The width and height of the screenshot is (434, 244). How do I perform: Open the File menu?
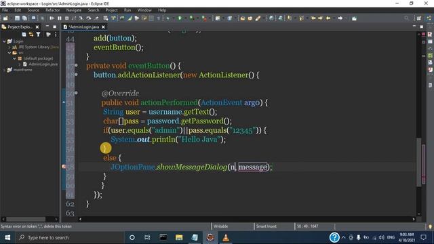(5, 10)
